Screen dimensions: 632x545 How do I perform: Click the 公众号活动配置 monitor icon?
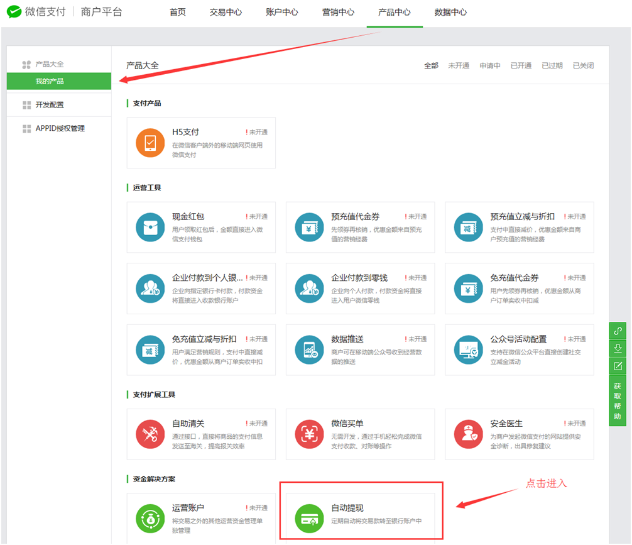click(469, 350)
